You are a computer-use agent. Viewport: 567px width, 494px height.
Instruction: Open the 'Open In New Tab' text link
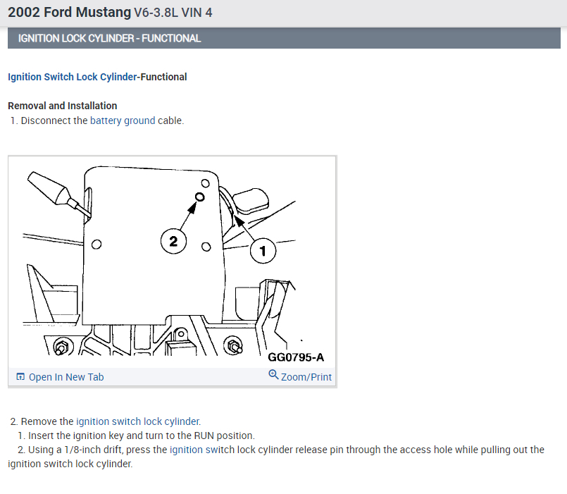coord(66,377)
